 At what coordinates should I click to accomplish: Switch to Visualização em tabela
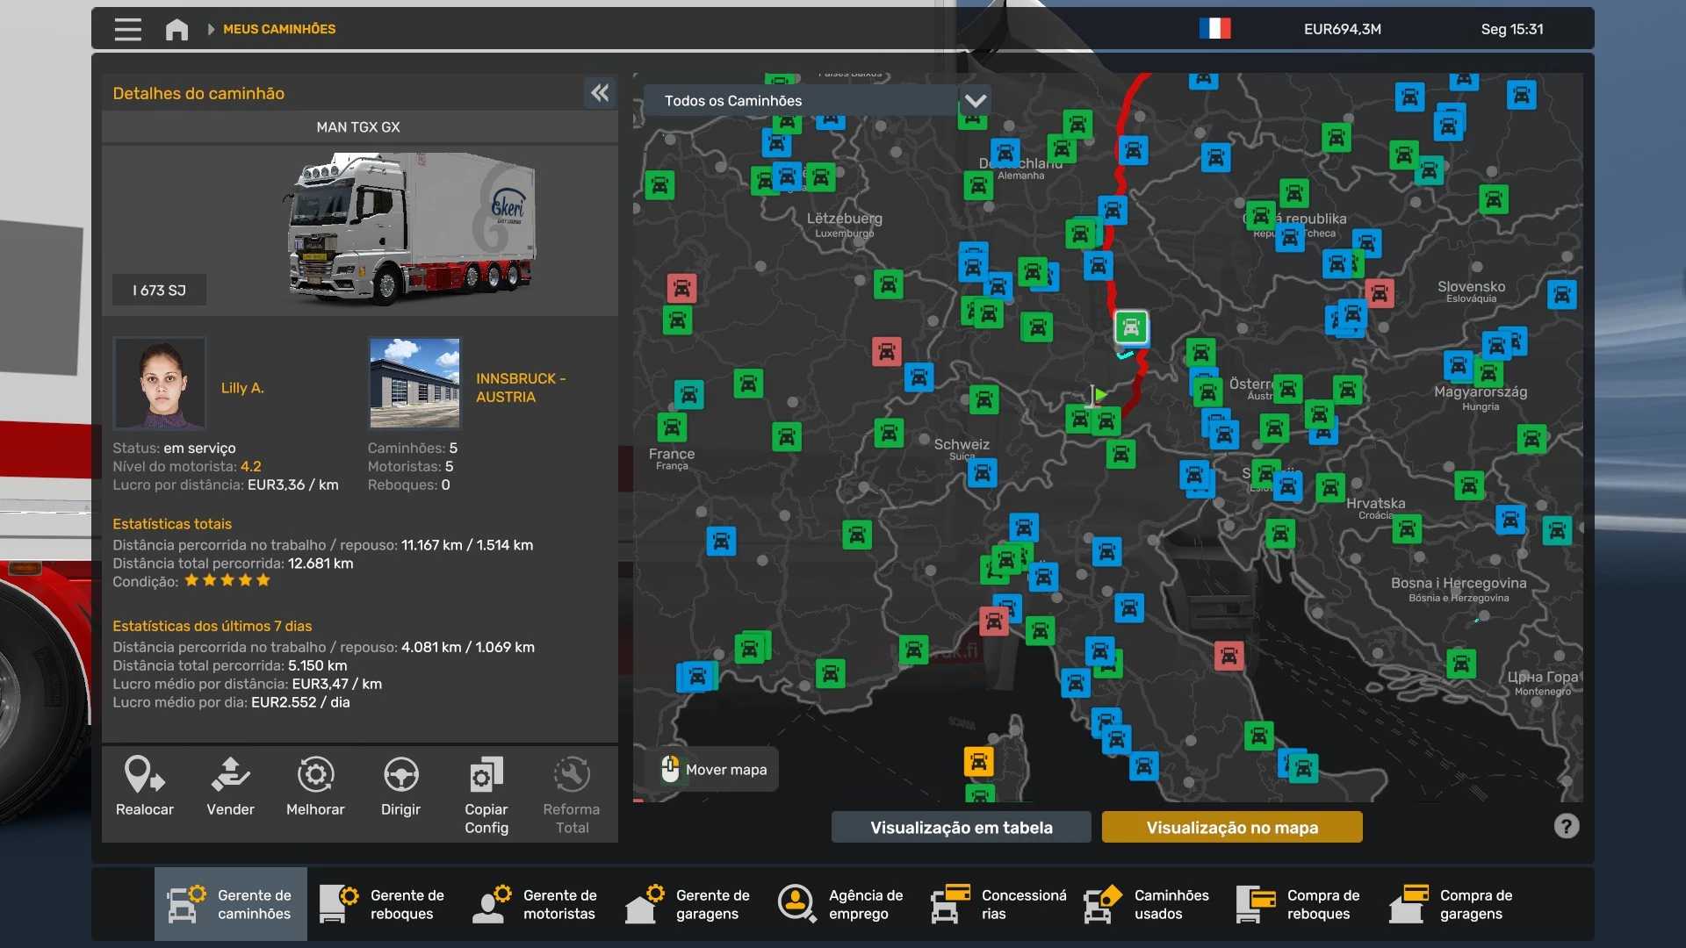(961, 827)
